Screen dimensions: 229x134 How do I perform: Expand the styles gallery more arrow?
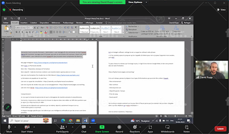123,32
